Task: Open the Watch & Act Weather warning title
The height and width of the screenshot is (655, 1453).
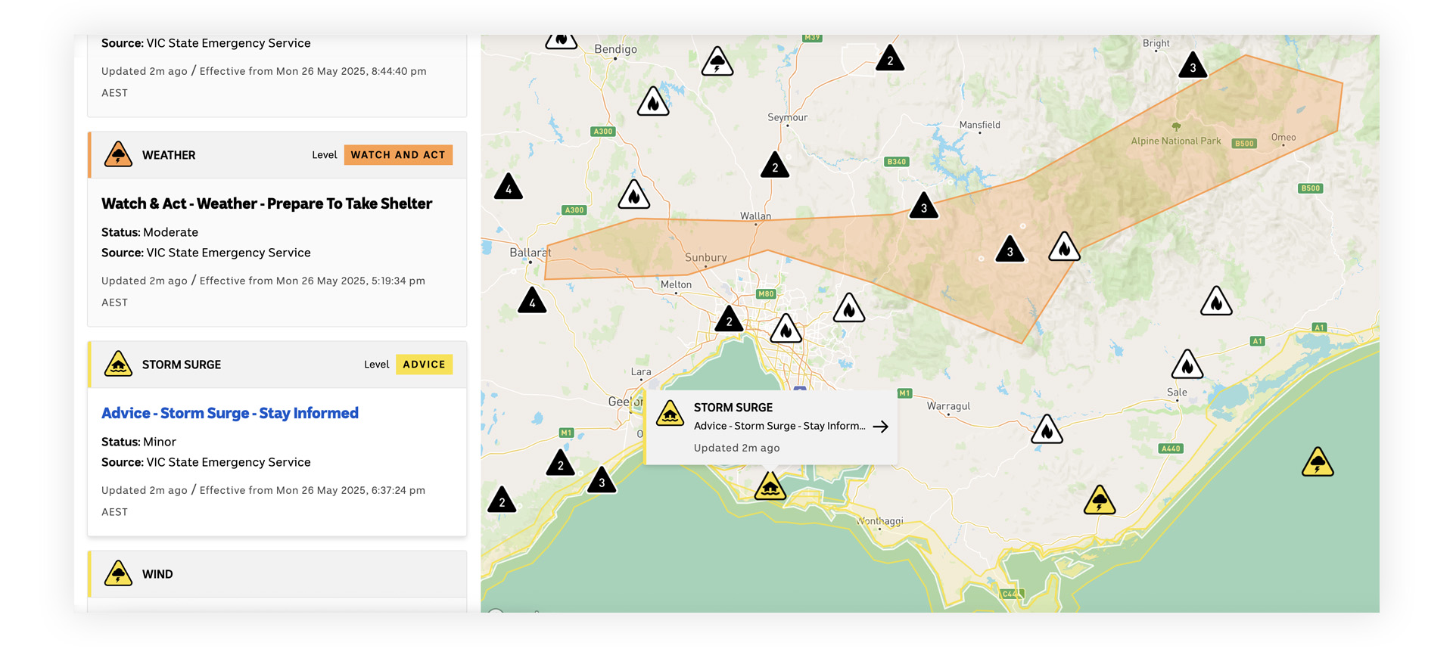Action: pyautogui.click(x=266, y=203)
